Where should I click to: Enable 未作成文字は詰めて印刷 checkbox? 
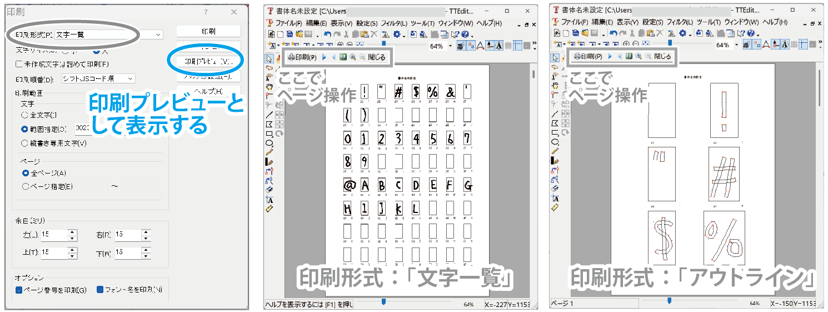(x=19, y=64)
